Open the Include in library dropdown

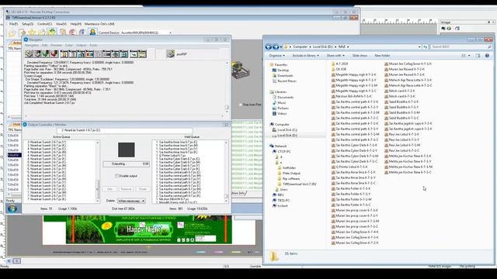click(305, 56)
